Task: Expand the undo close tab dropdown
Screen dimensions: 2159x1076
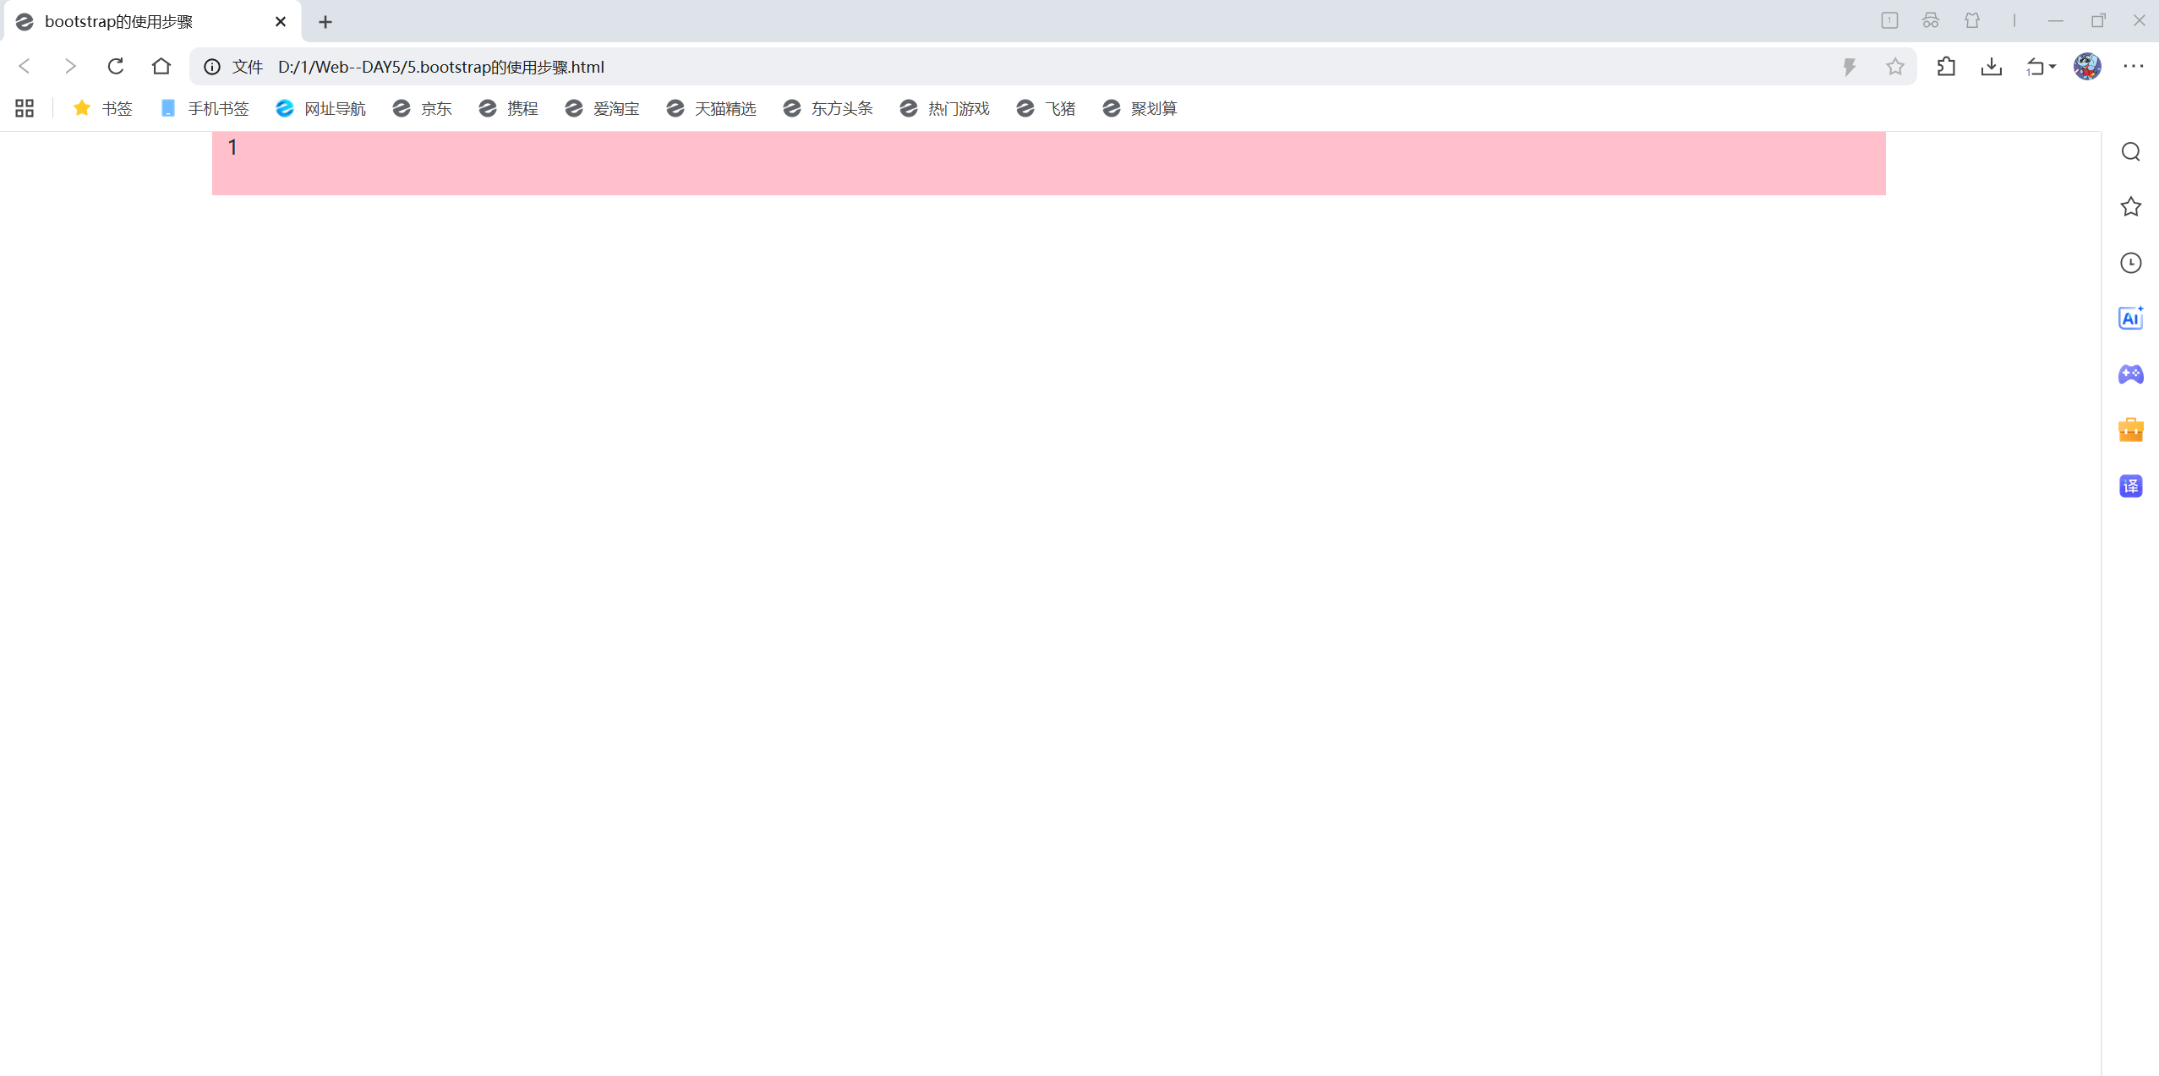Action: click(2052, 66)
